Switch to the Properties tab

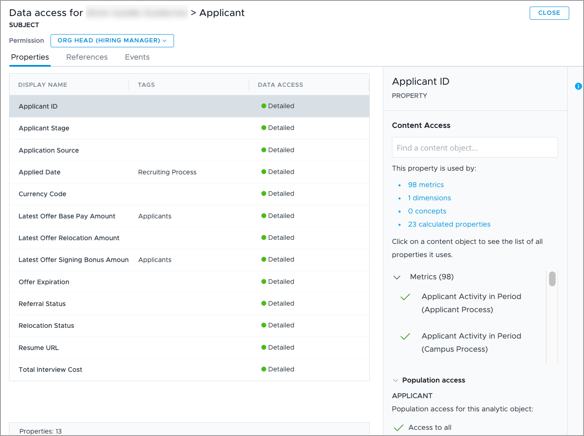point(30,57)
